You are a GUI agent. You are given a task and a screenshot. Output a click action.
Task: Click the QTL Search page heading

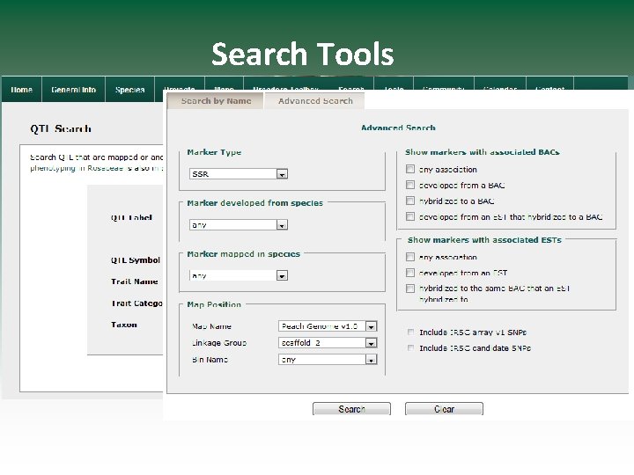[x=61, y=128]
